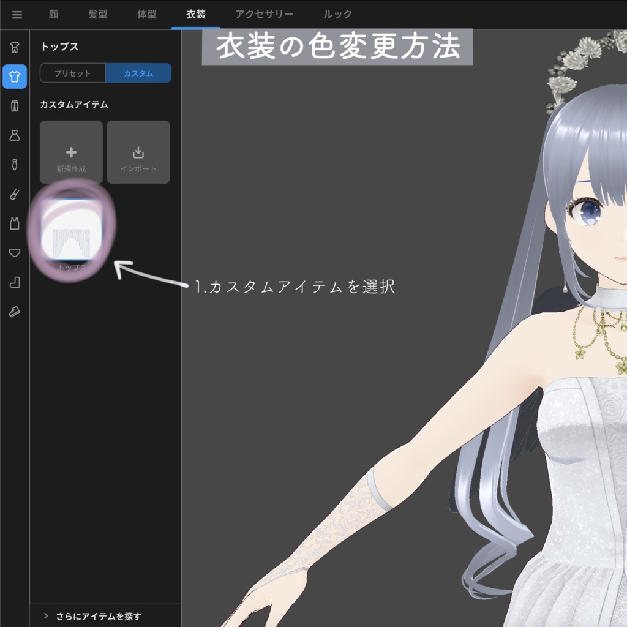Click the 新規作成 button
Screen dimensions: 627x627
click(x=71, y=152)
